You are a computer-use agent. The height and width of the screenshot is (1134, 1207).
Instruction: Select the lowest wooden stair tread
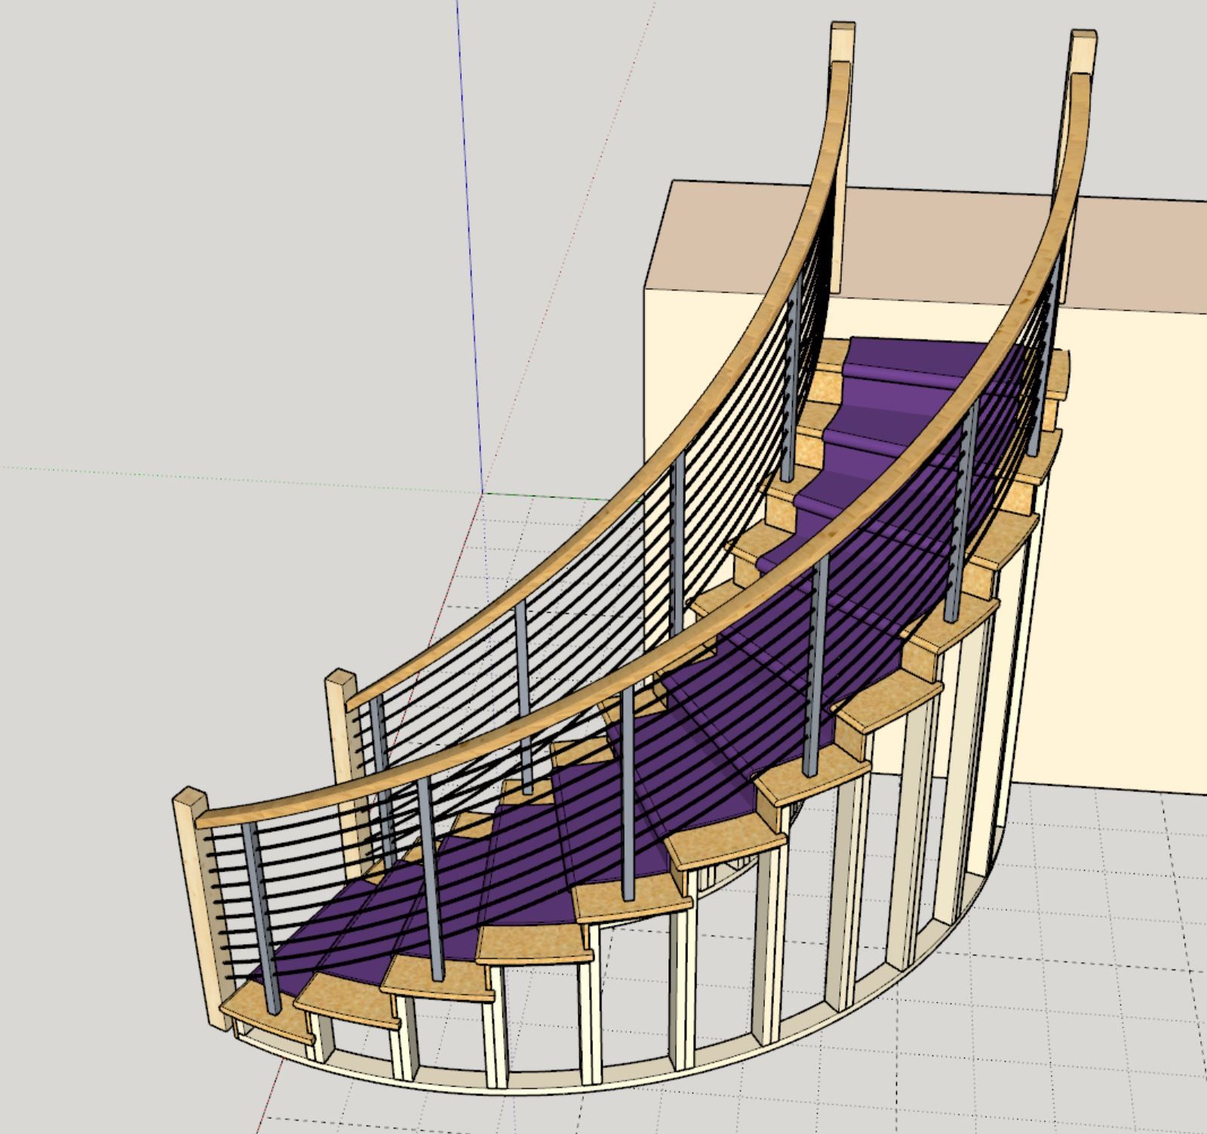coord(266,1013)
